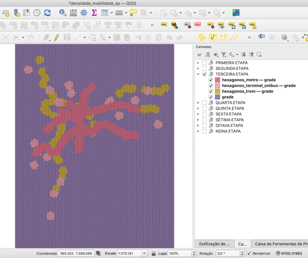Click the hexagonos_metro pink color swatch

tap(217, 80)
